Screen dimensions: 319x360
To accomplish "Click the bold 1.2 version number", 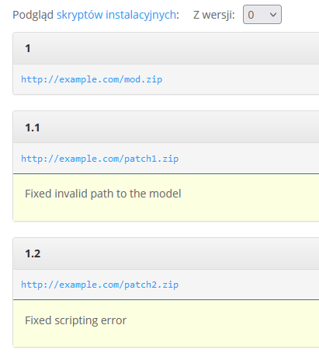I will pyautogui.click(x=33, y=253).
